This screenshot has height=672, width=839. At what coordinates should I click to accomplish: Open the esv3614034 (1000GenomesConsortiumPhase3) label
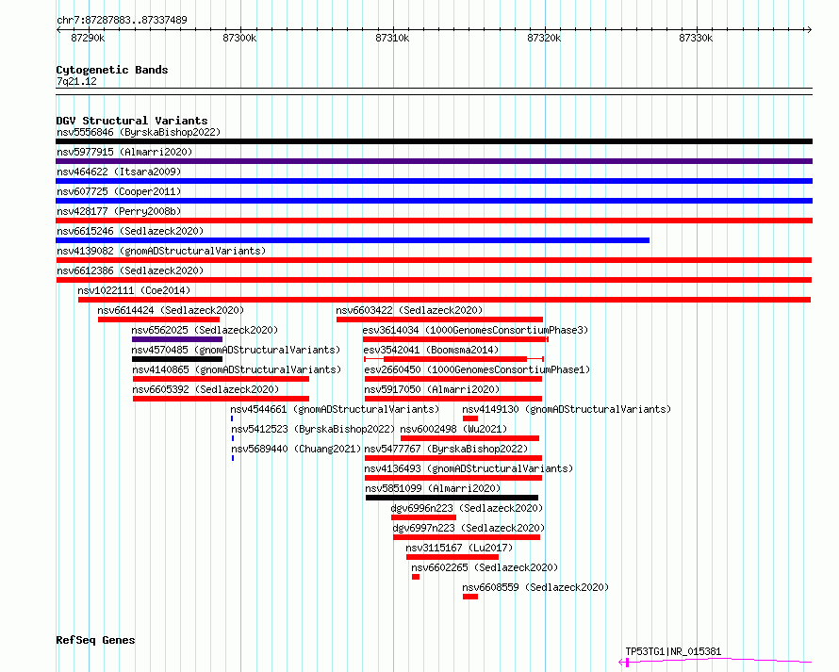475,330
